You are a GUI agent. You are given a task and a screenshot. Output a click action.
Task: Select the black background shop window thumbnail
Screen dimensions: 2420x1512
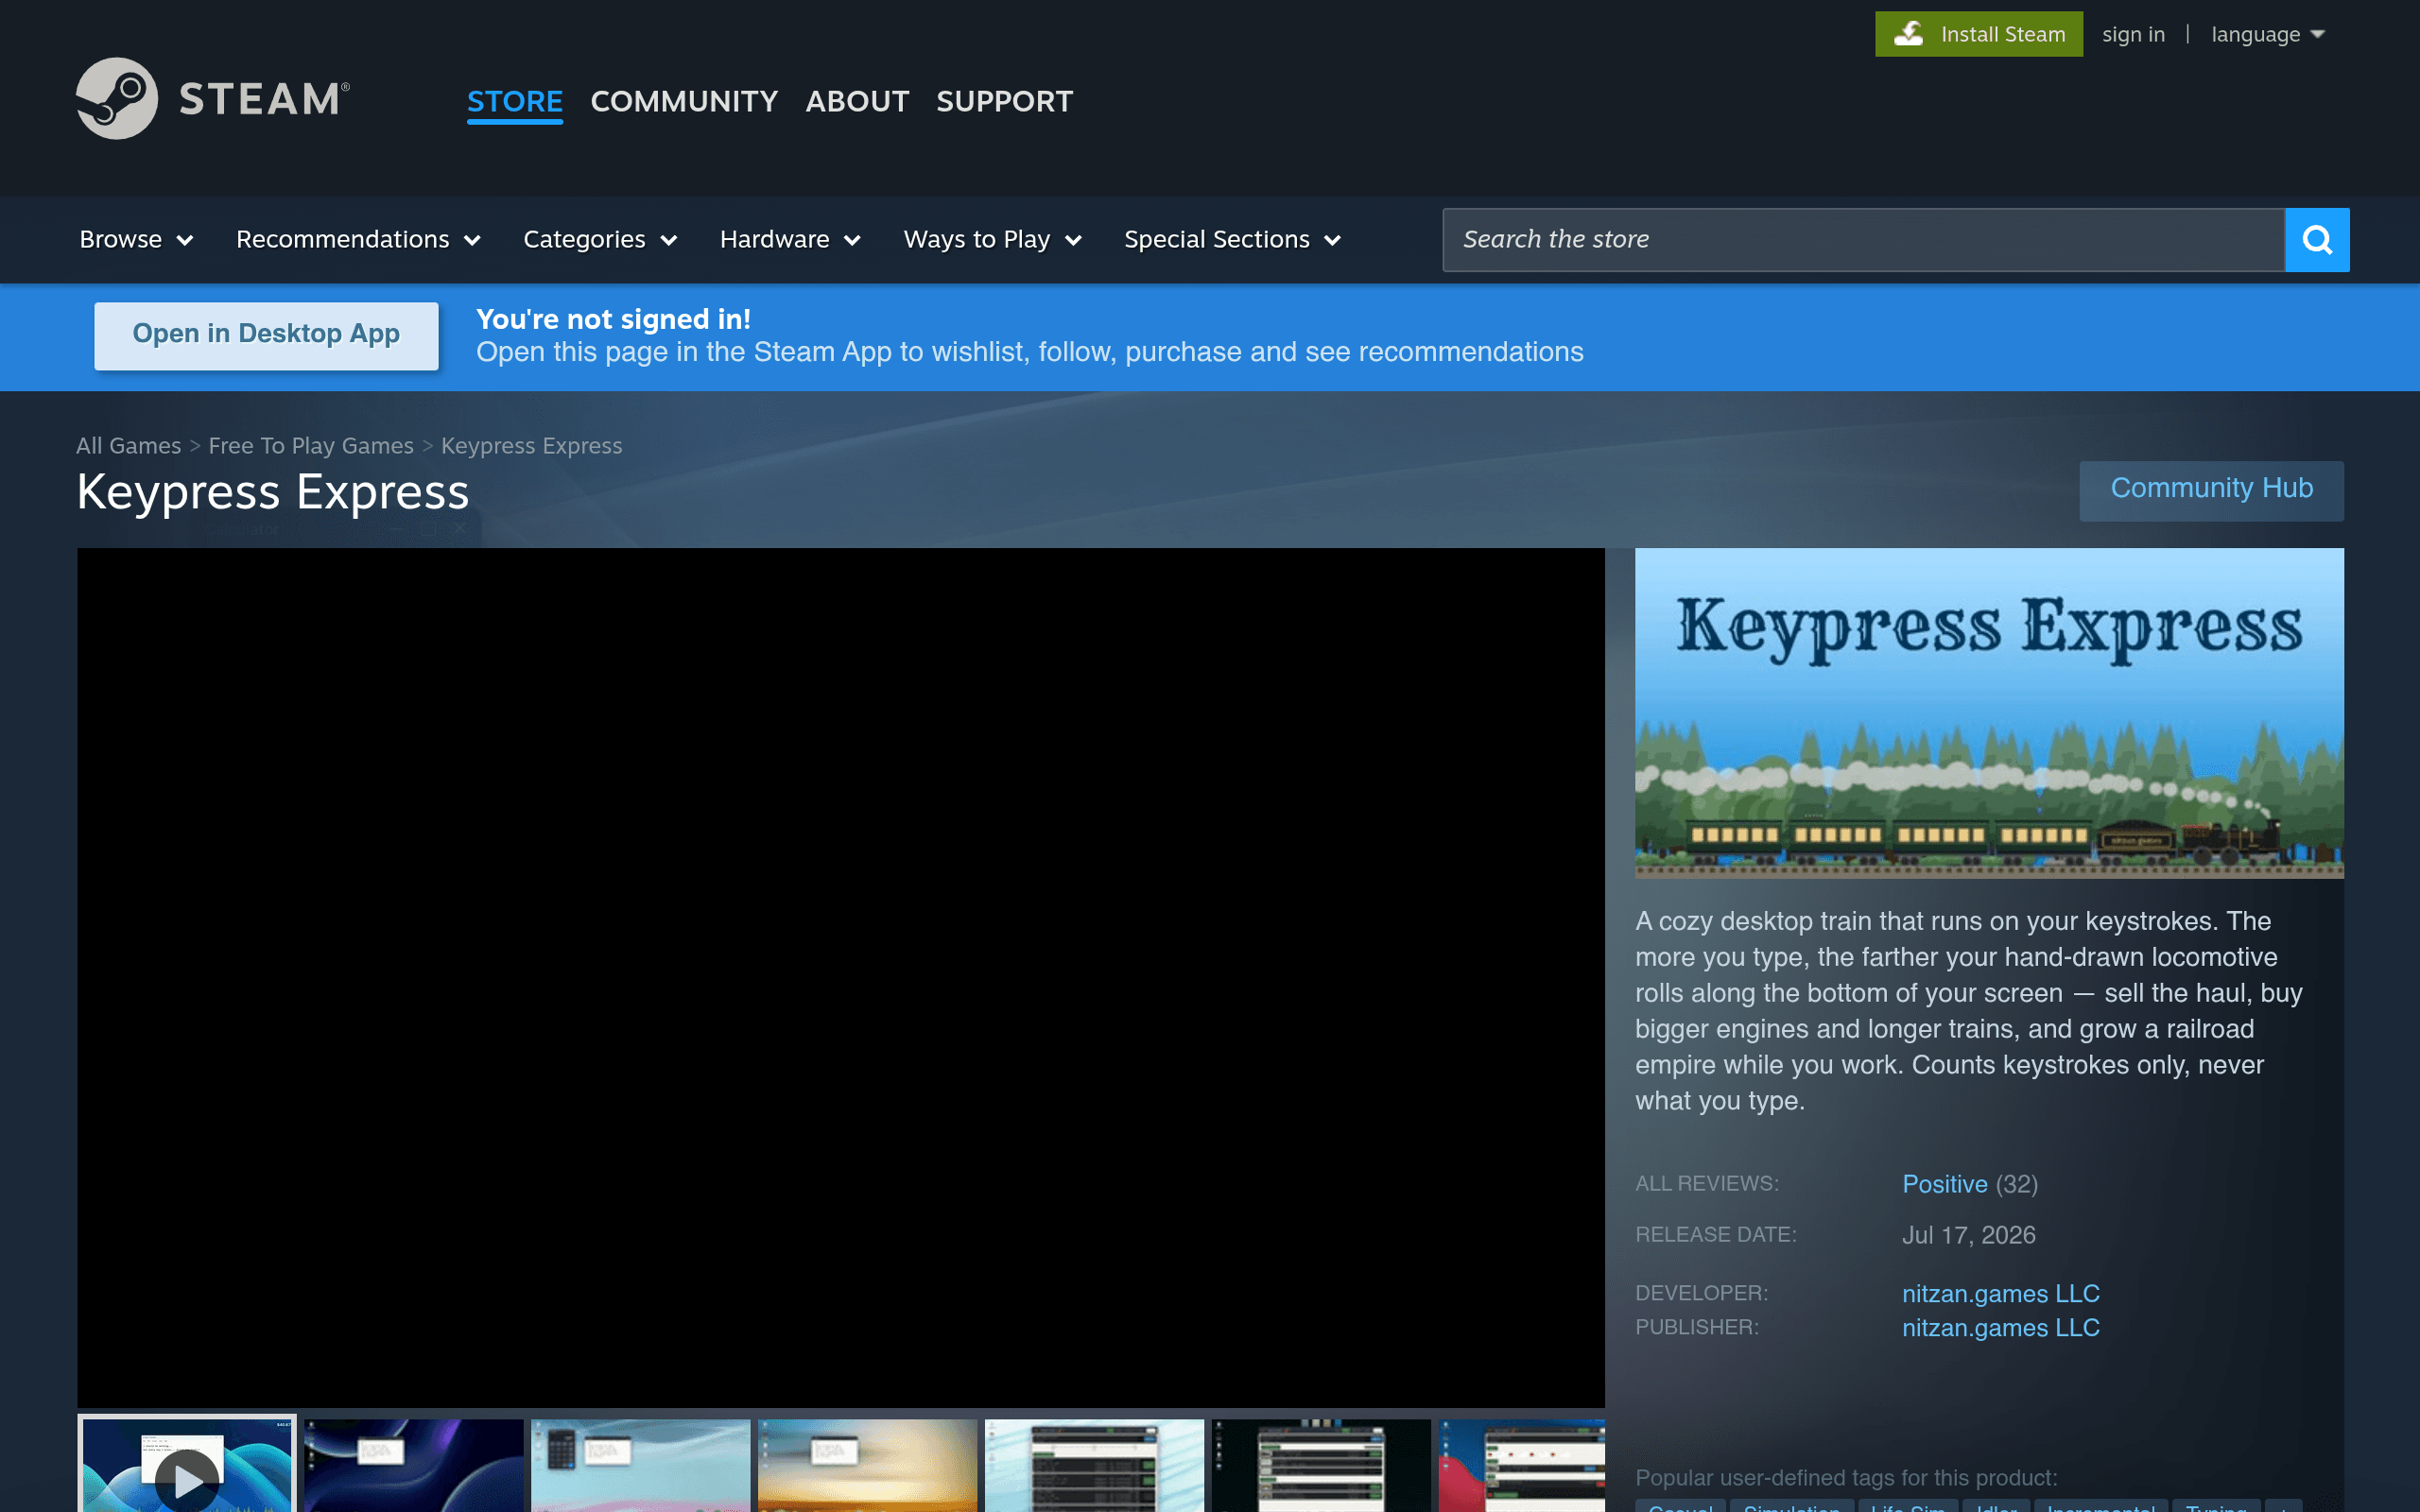coord(1321,1465)
